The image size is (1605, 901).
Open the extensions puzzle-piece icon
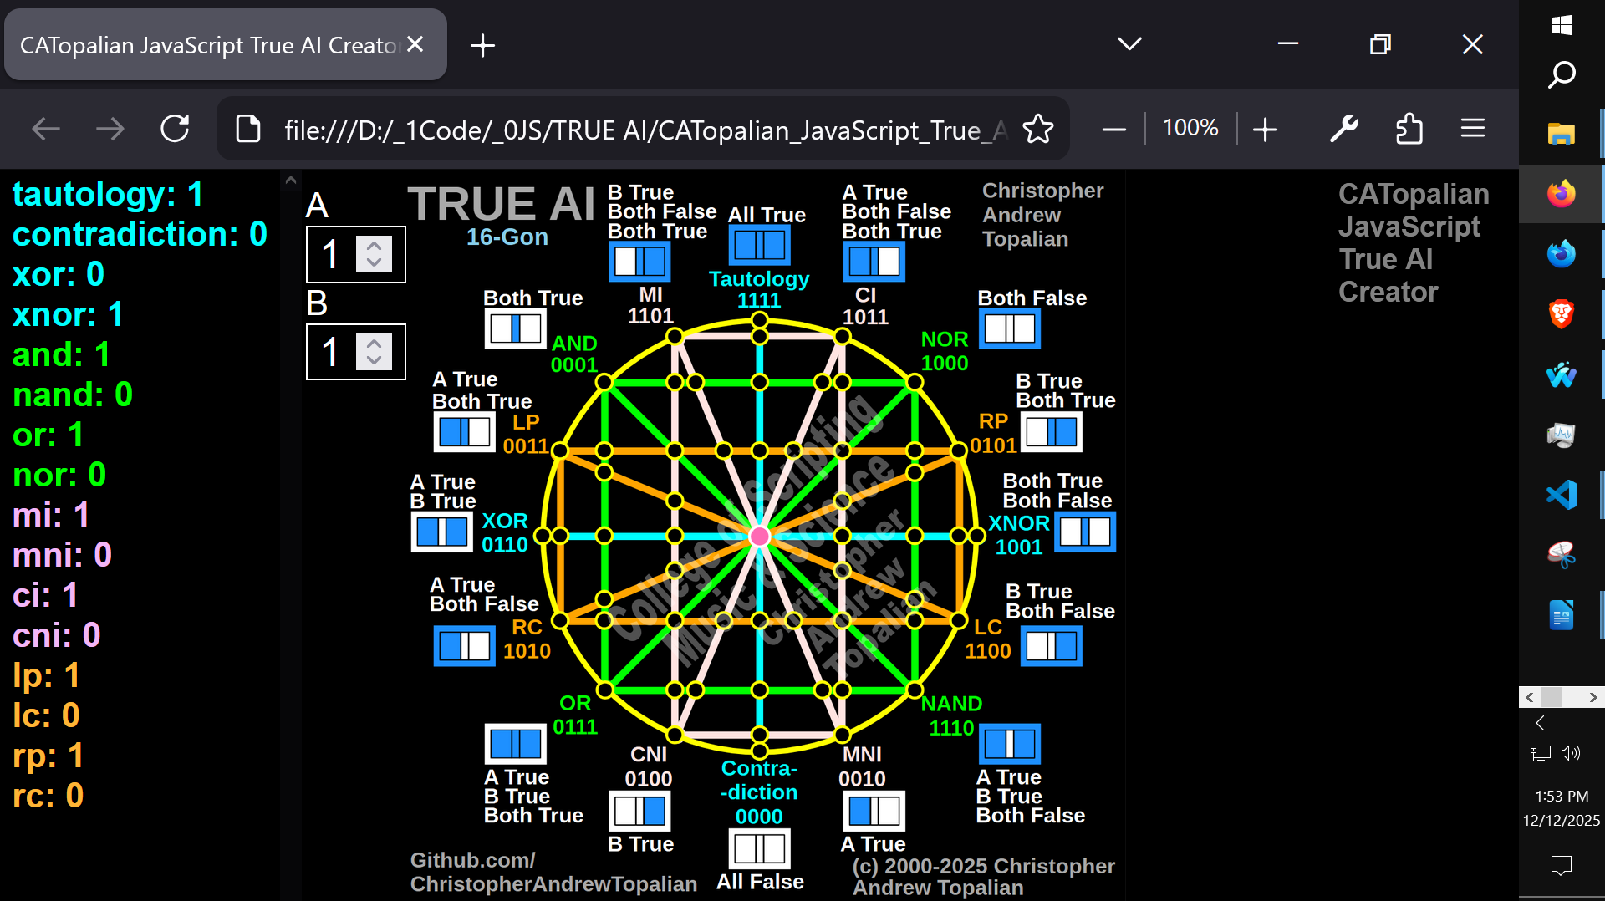(x=1409, y=129)
